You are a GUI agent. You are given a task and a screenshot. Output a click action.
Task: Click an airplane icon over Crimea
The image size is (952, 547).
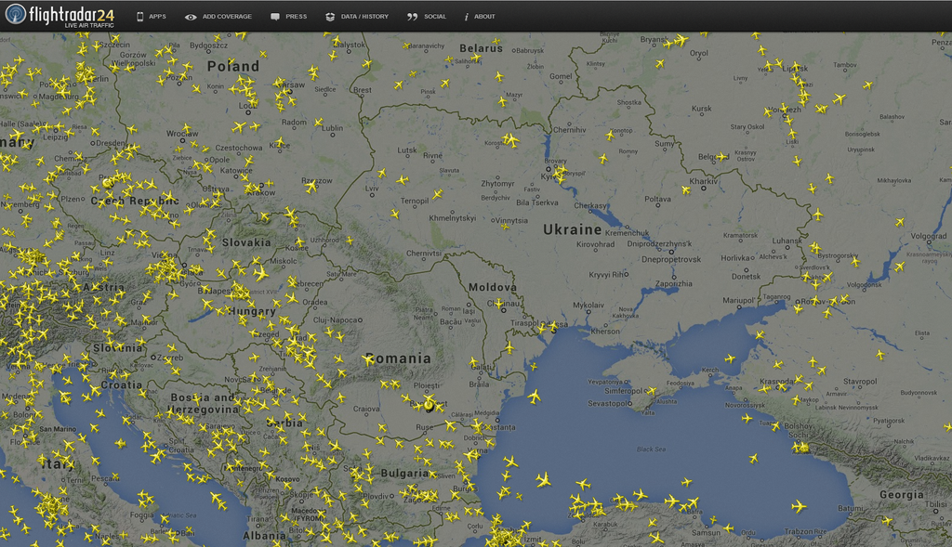click(653, 389)
